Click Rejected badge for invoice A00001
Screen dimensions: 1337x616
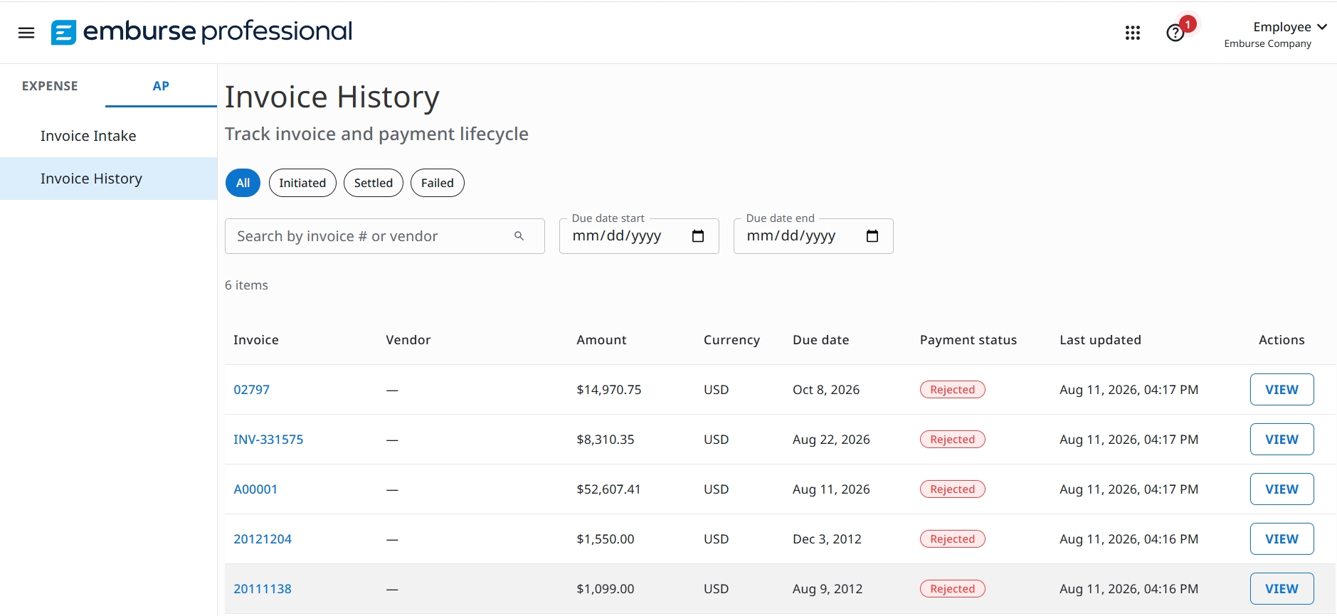tap(953, 489)
